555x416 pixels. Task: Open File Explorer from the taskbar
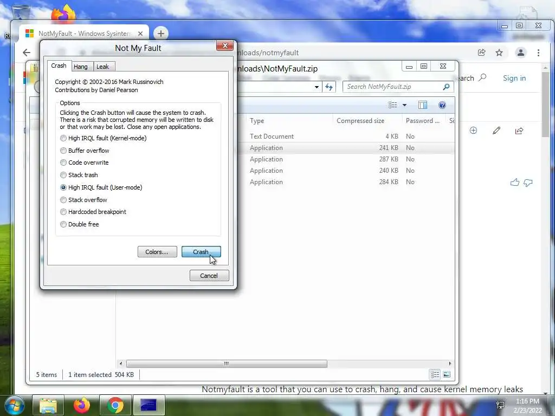click(x=48, y=405)
